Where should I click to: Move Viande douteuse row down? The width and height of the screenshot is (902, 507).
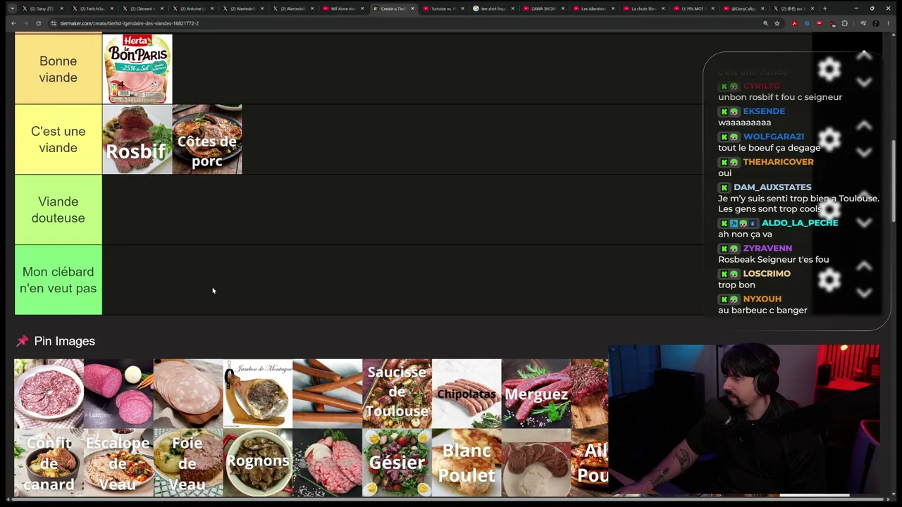864,223
